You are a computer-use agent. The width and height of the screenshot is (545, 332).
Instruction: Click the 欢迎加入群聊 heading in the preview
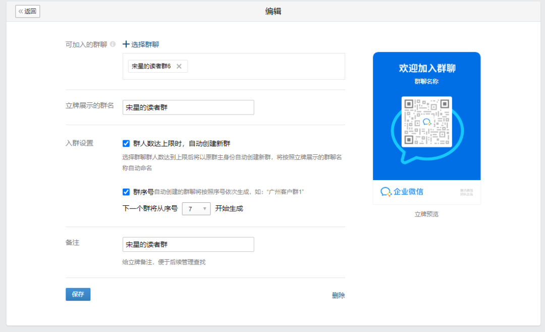pos(427,68)
